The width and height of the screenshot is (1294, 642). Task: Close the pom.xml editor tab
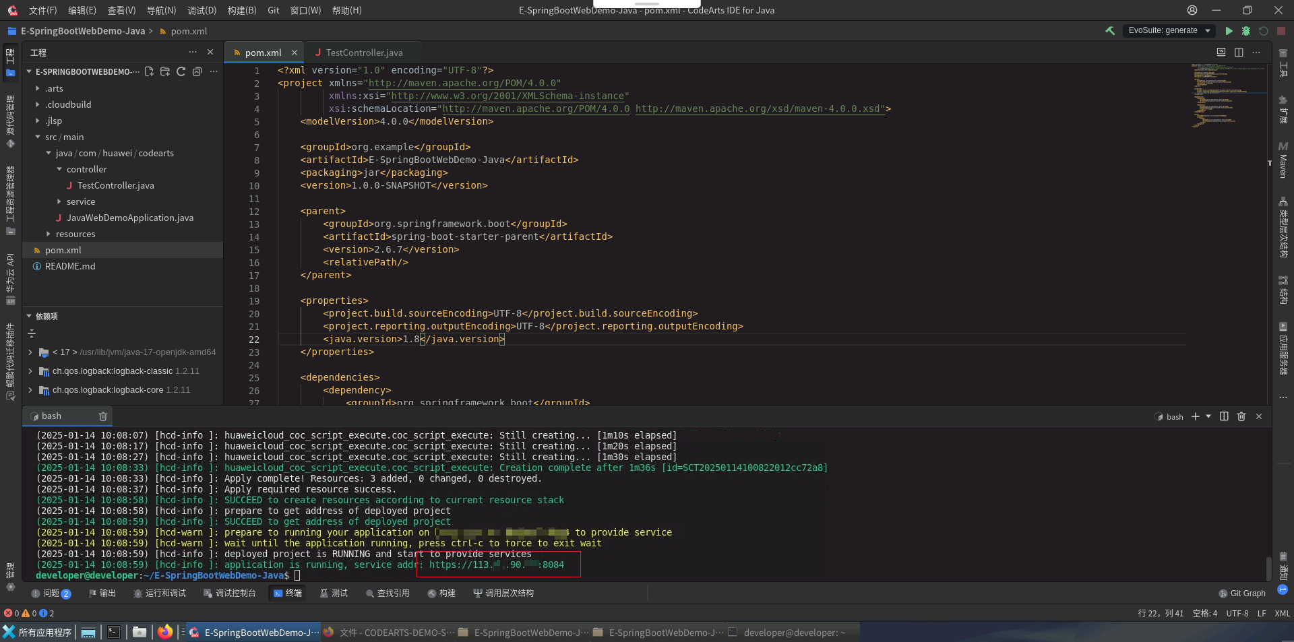(295, 53)
